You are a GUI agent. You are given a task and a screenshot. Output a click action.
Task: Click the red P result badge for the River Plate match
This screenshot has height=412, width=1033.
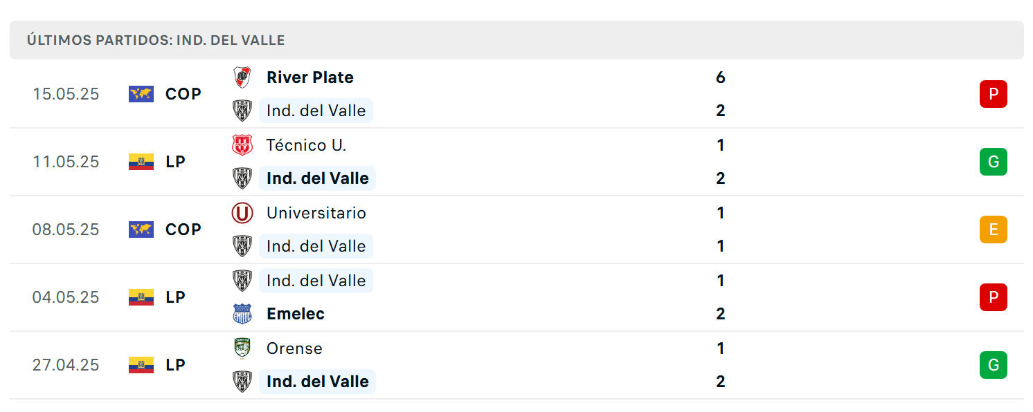993,94
